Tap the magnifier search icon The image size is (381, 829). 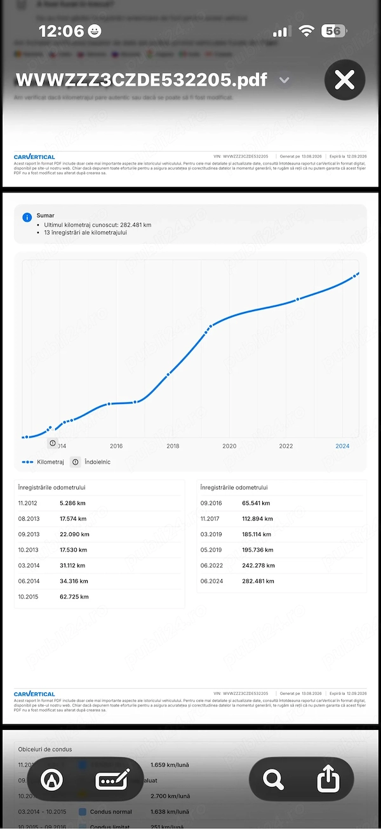273,779
